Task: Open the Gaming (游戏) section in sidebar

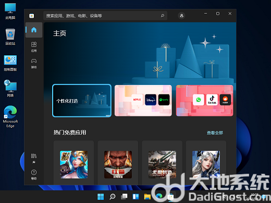Action: [34, 63]
